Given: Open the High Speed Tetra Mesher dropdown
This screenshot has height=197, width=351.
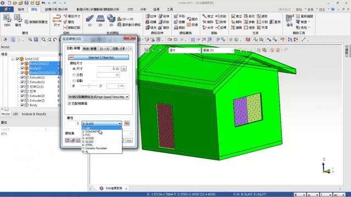Looking at the screenshot, I should pyautogui.click(x=99, y=97).
